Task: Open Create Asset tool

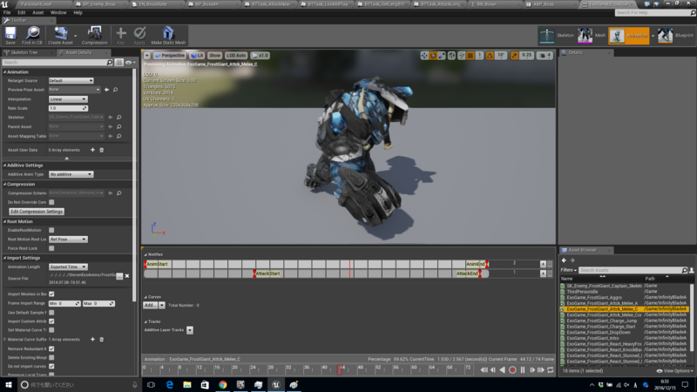Action: tap(60, 33)
